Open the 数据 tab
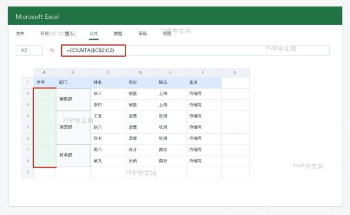Image resolution: width=350 pixels, height=215 pixels. point(118,33)
